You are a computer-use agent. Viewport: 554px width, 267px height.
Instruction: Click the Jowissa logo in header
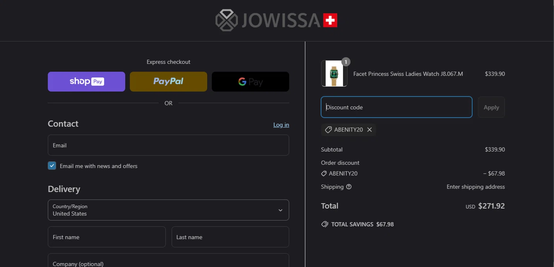276,20
